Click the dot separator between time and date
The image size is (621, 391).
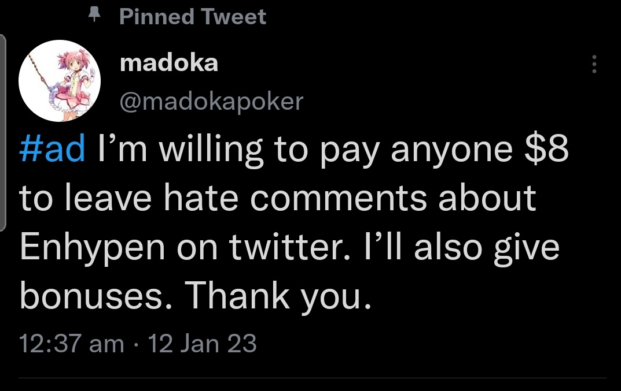(x=136, y=344)
